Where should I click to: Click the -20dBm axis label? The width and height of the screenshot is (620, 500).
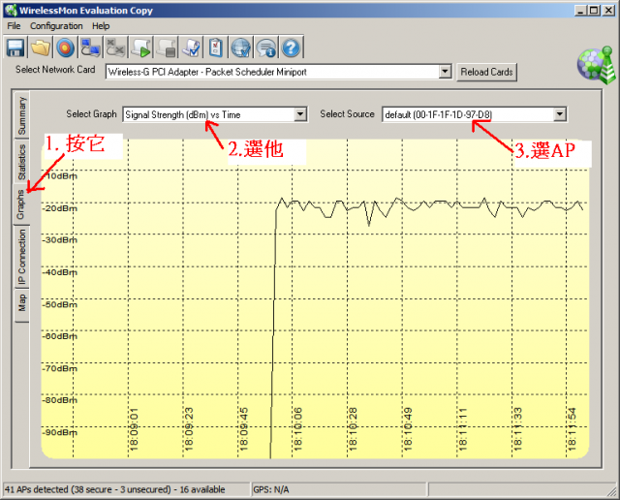tap(60, 208)
